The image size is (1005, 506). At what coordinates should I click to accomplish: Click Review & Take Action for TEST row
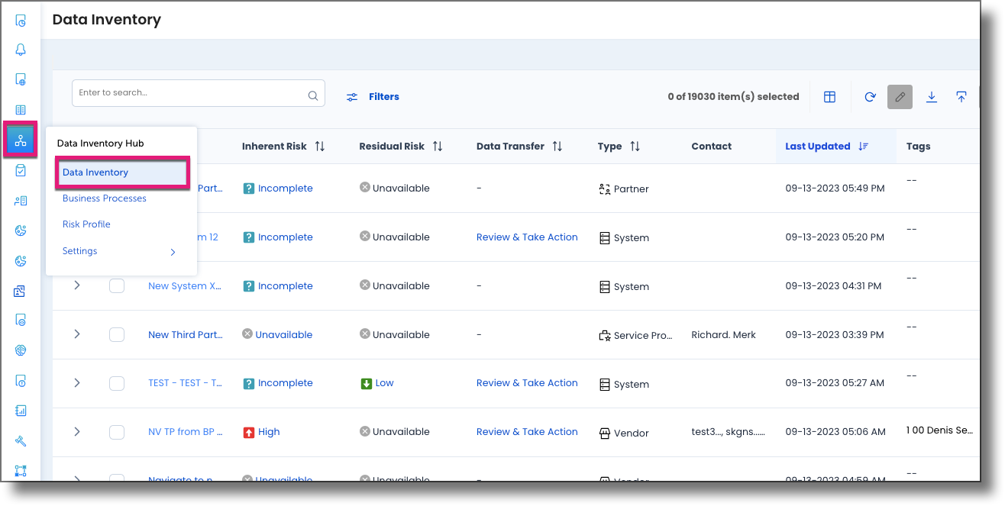click(527, 382)
